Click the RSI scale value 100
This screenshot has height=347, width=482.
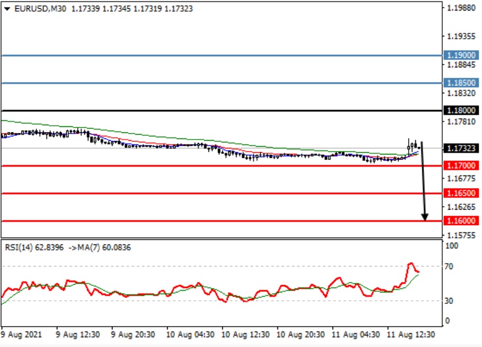click(452, 246)
